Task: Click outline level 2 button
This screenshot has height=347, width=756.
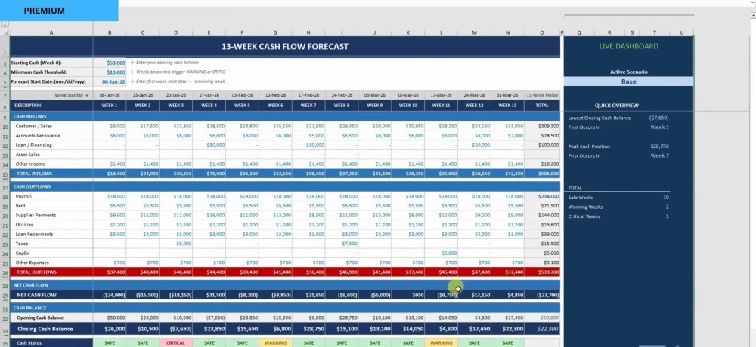Action: 5,23
